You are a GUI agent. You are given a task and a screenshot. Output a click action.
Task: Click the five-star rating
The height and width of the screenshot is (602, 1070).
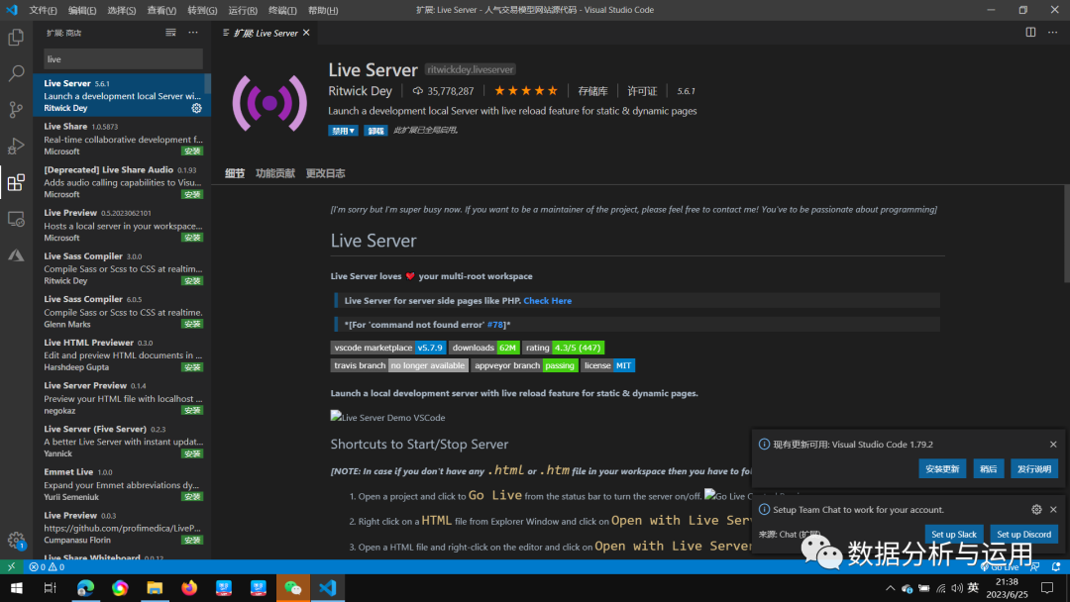(525, 91)
